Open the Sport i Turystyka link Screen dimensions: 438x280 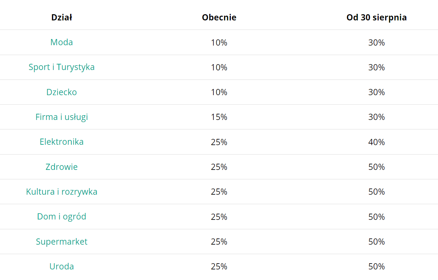click(62, 67)
